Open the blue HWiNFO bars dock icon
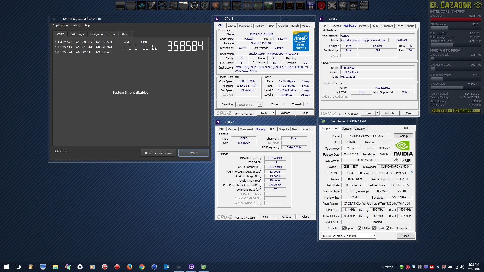The height and width of the screenshot is (272, 484). [x=311, y=5]
